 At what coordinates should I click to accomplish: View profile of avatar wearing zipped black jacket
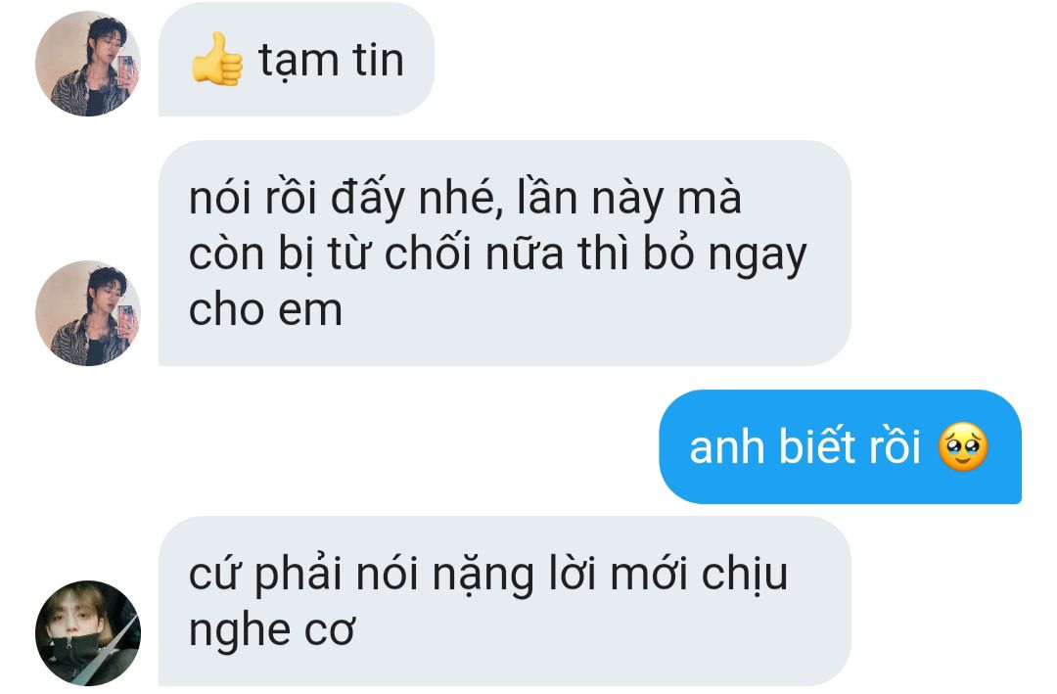click(x=88, y=632)
